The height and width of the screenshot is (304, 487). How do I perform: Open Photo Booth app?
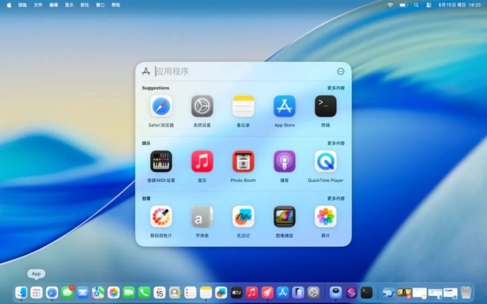(x=243, y=161)
